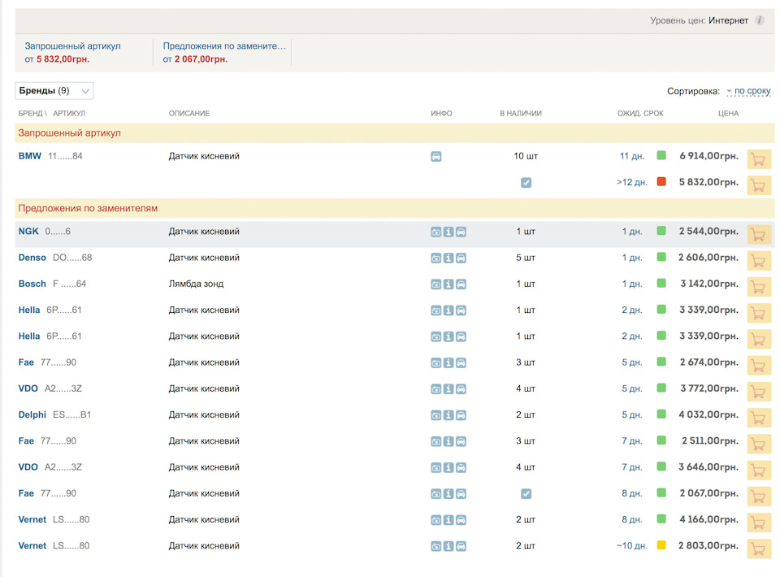780x577 pixels.
Task: Click the Интернет price level value
Action: [x=728, y=20]
